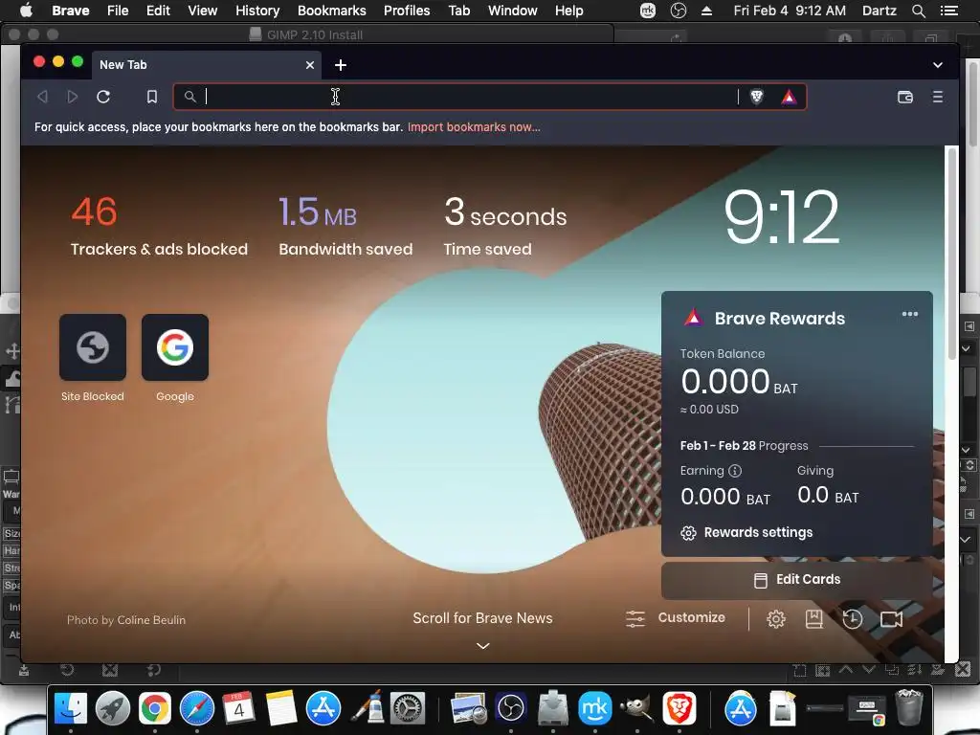Close the New Tab tab
Screen dimensions: 980x735
tap(309, 65)
